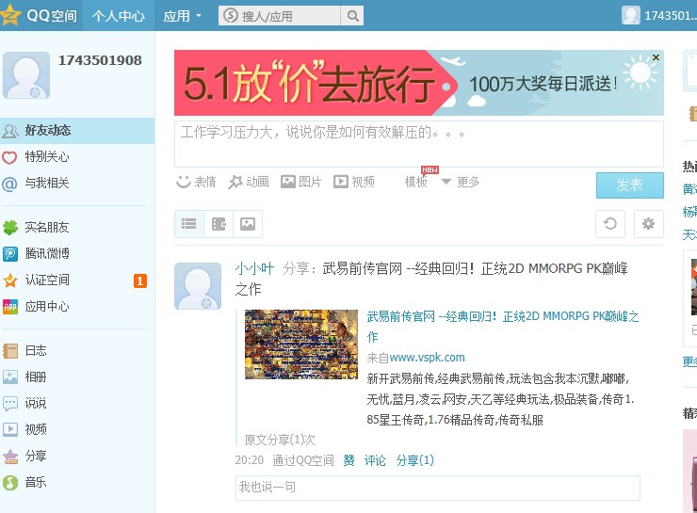The height and width of the screenshot is (513, 697).
Task: Close the travel promotion banner
Action: point(656,57)
